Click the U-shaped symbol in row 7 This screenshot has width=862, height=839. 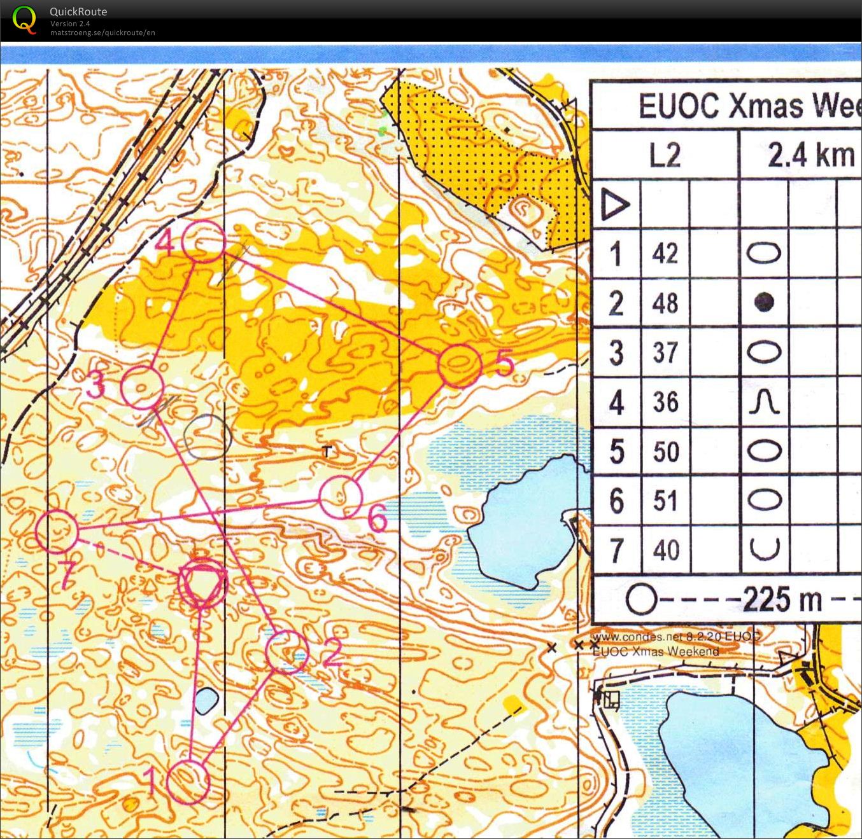tap(765, 548)
